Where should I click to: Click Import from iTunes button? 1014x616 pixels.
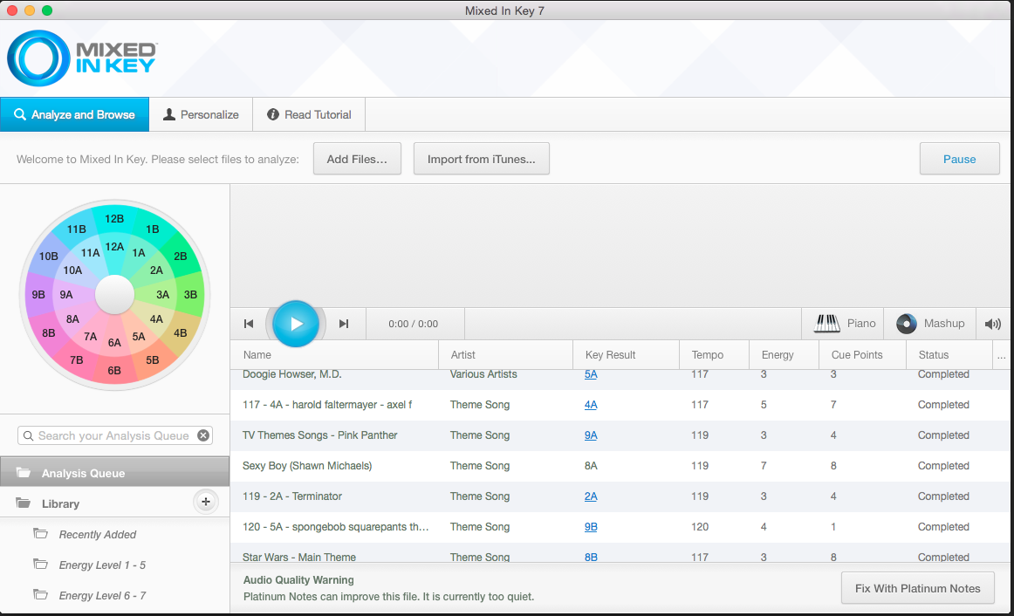tap(481, 159)
